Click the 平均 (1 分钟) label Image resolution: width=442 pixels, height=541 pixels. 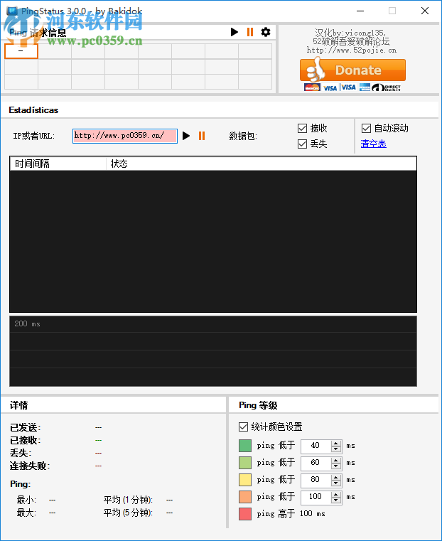pos(128,500)
